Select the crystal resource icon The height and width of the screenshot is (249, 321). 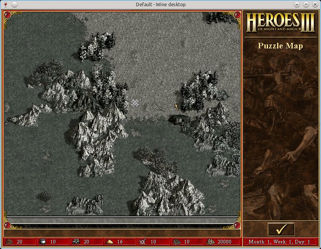point(143,241)
